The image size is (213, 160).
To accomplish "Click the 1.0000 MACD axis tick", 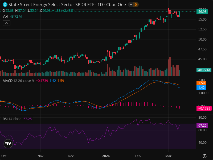I will pos(203,93).
